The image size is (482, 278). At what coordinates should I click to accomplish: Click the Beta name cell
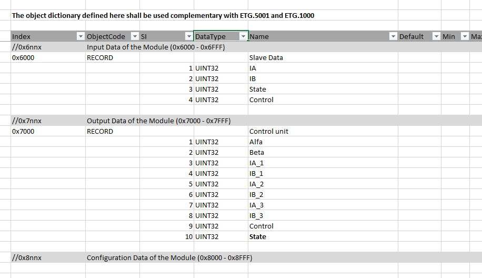pyautogui.click(x=323, y=152)
